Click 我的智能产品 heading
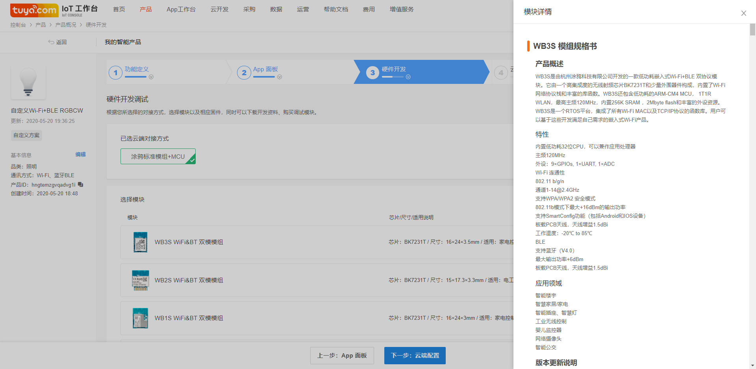The image size is (756, 369). (x=123, y=42)
